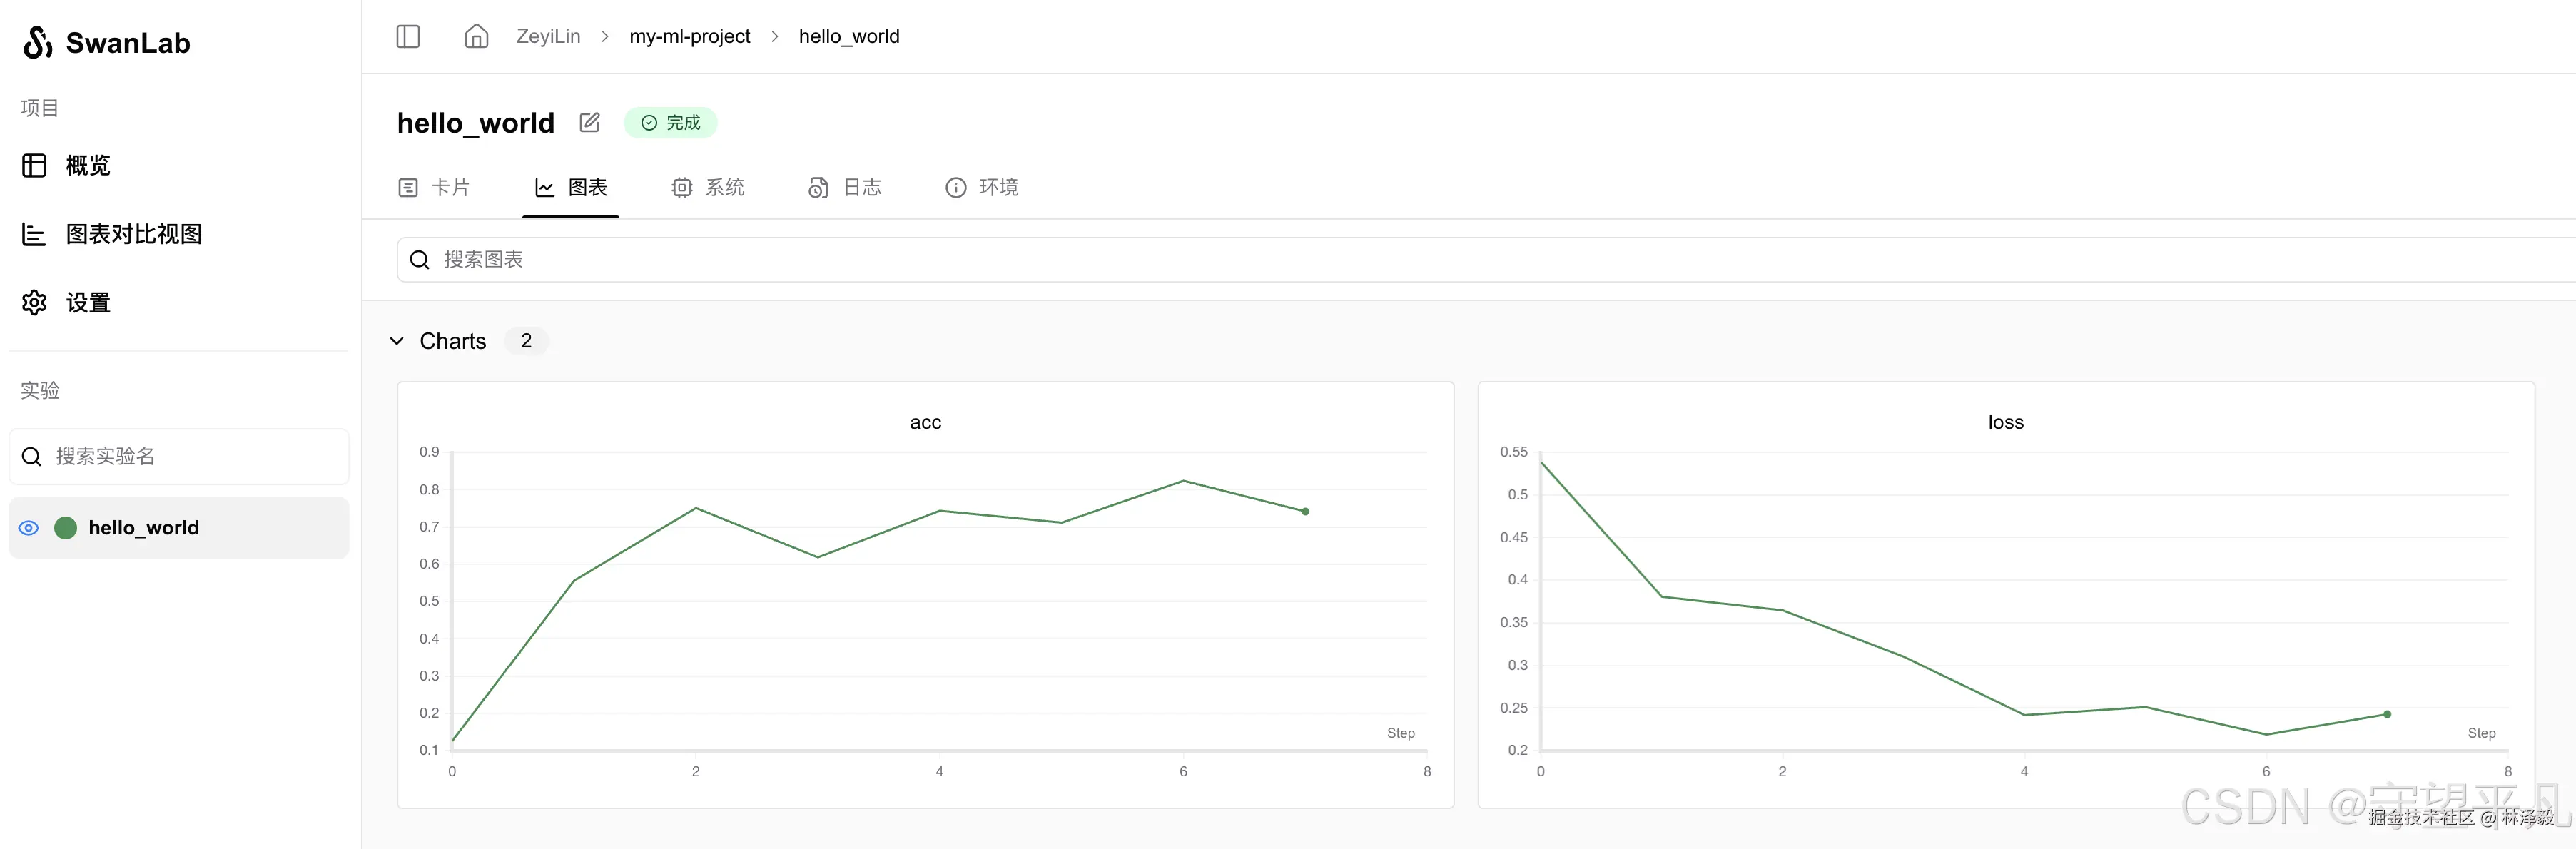This screenshot has height=849, width=2576.
Task: Click the search icon in chart search
Action: [x=420, y=260]
